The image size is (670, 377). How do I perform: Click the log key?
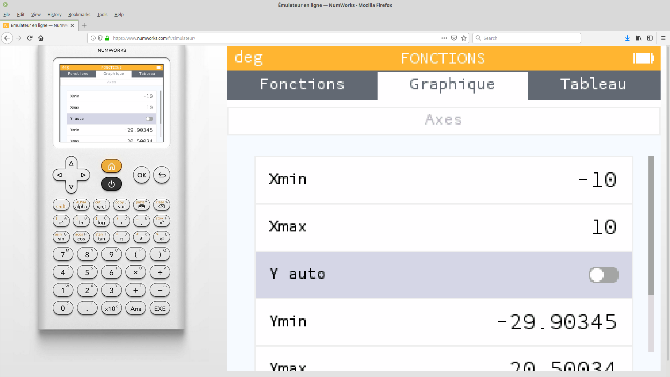pyautogui.click(x=102, y=221)
